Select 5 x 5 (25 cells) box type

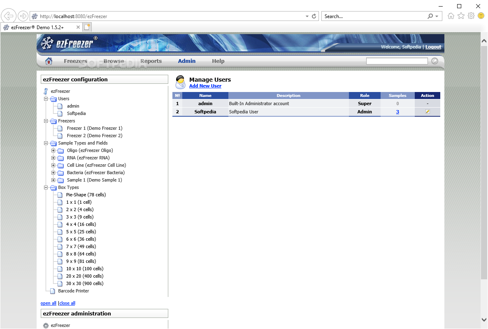coord(81,232)
